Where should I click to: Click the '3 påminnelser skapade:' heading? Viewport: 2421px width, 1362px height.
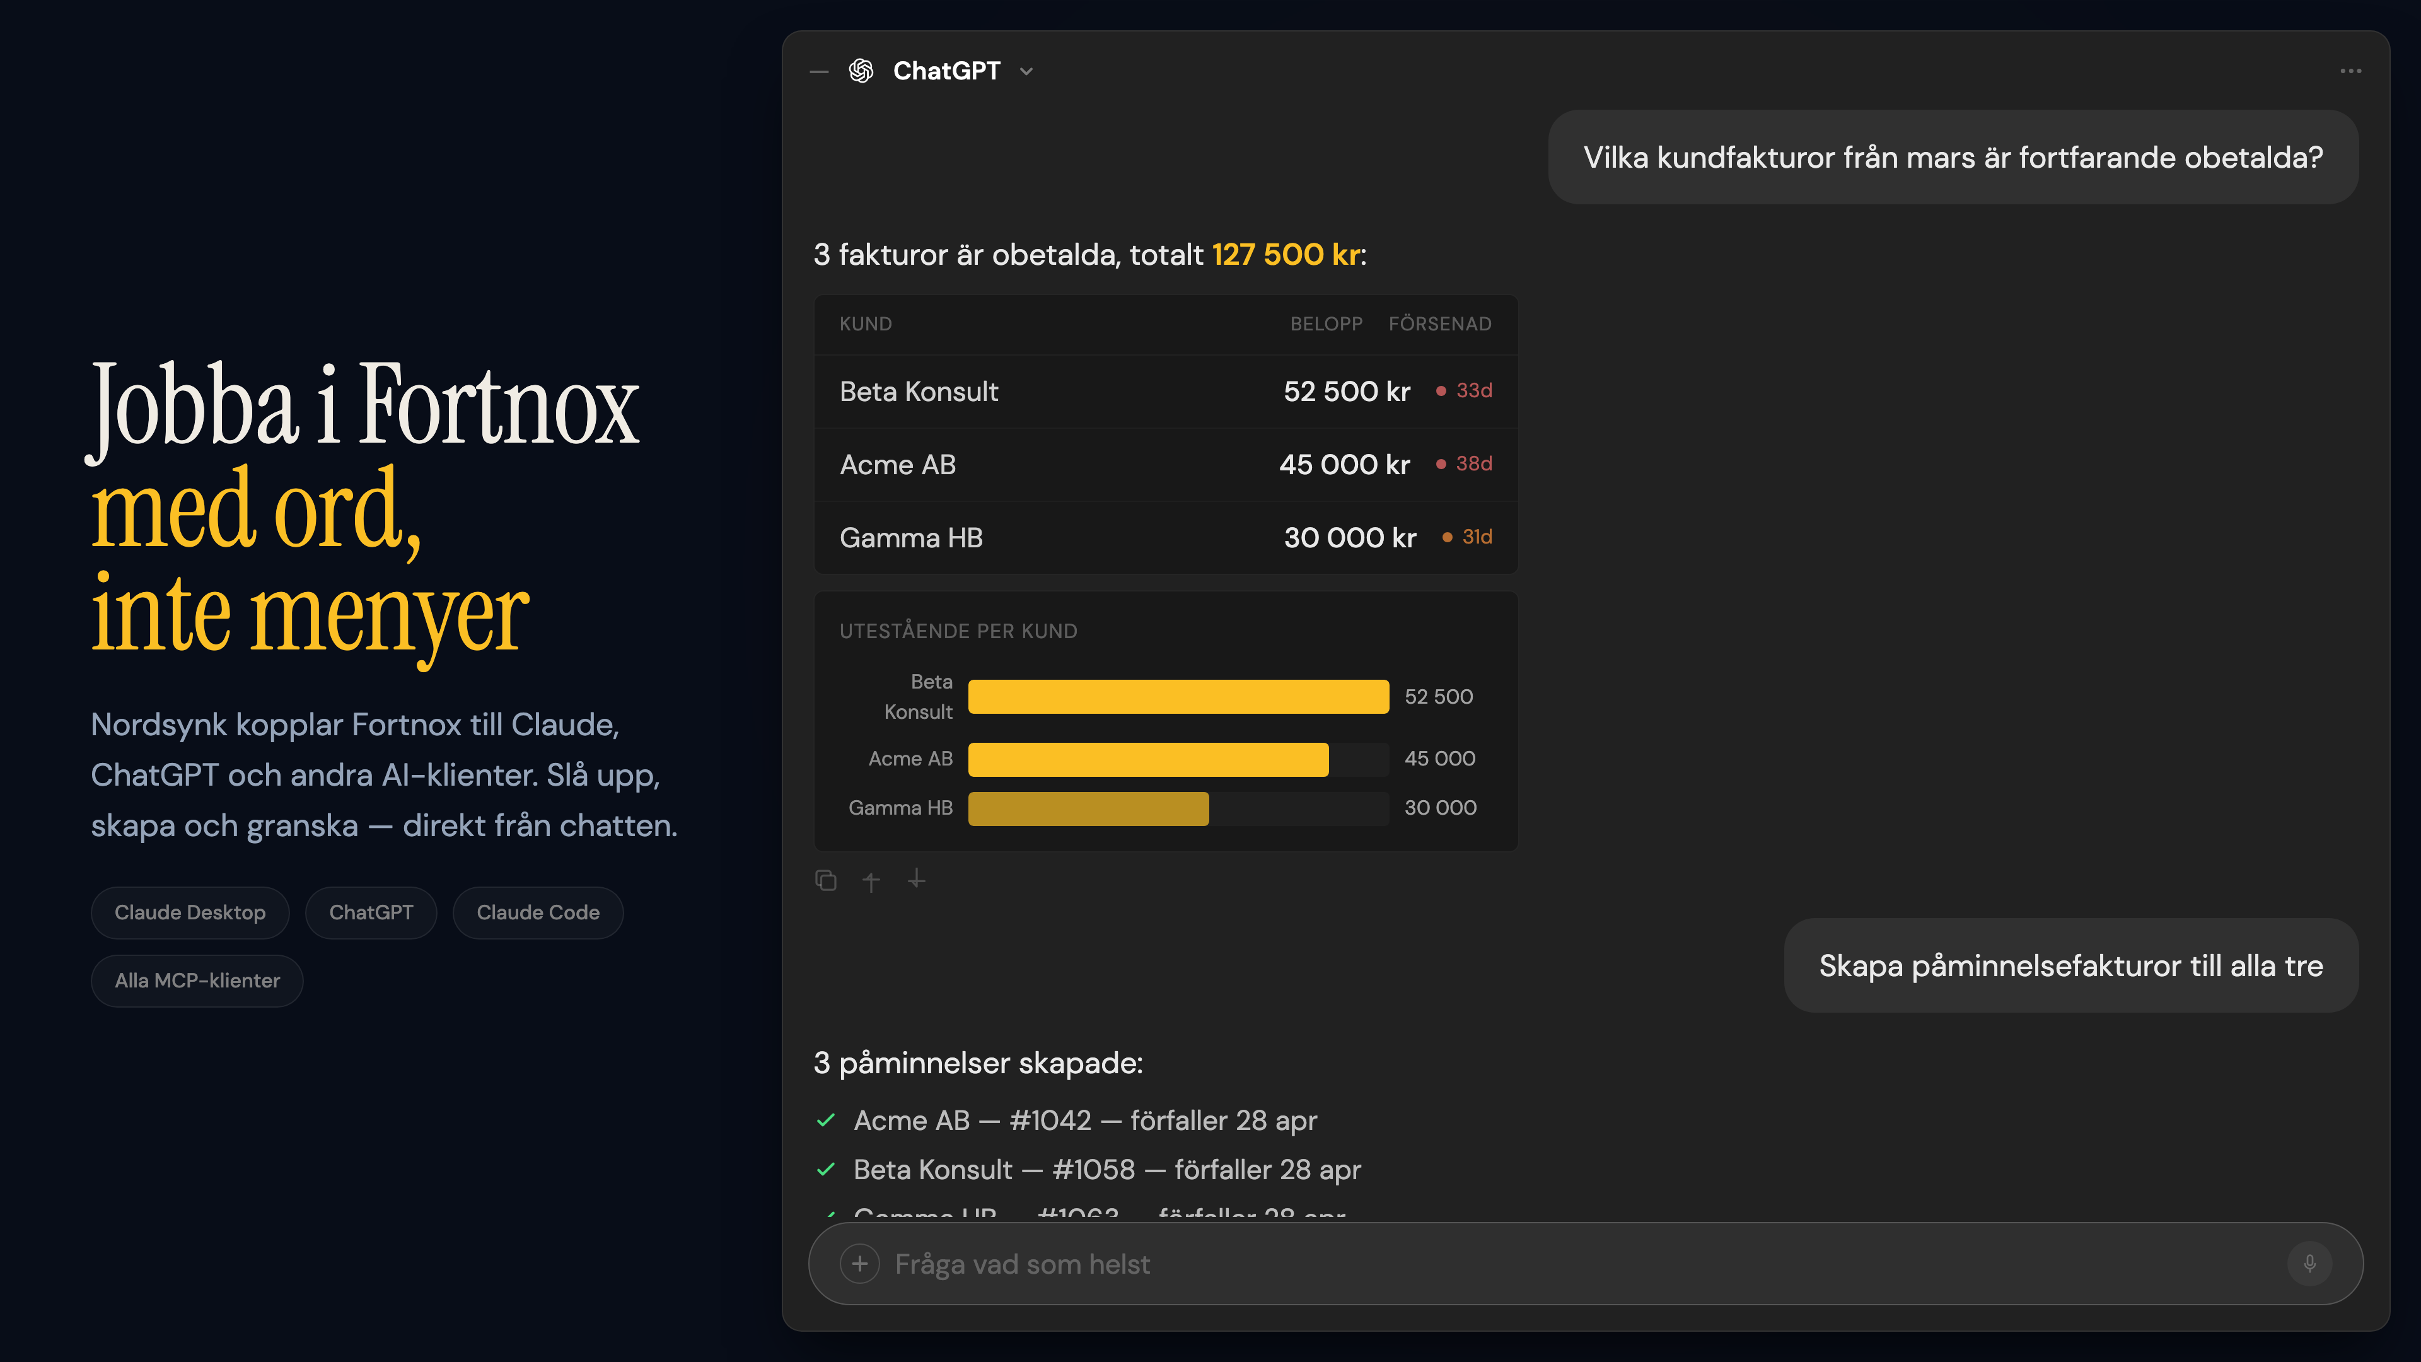(977, 1063)
